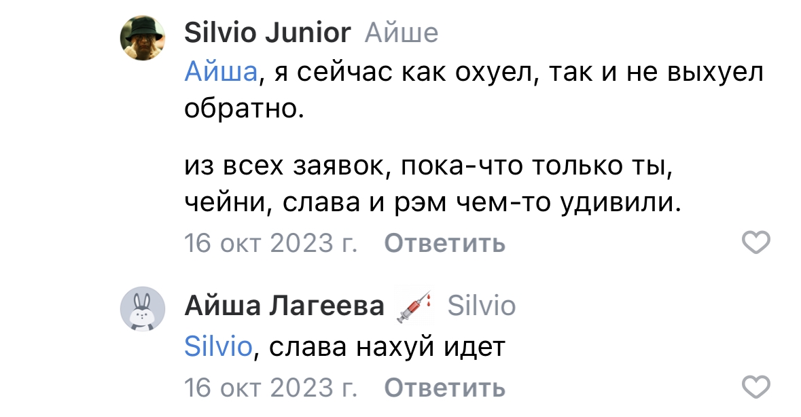Open Айша Лагеева's profile via name
The width and height of the screenshot is (801, 417).
tap(284, 306)
